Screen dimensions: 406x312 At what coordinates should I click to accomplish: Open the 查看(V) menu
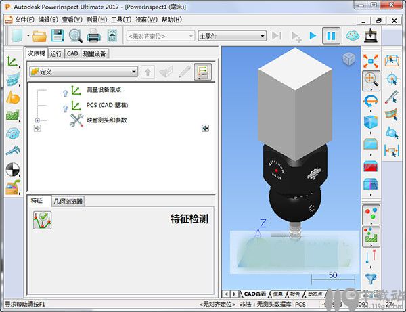click(x=72, y=20)
